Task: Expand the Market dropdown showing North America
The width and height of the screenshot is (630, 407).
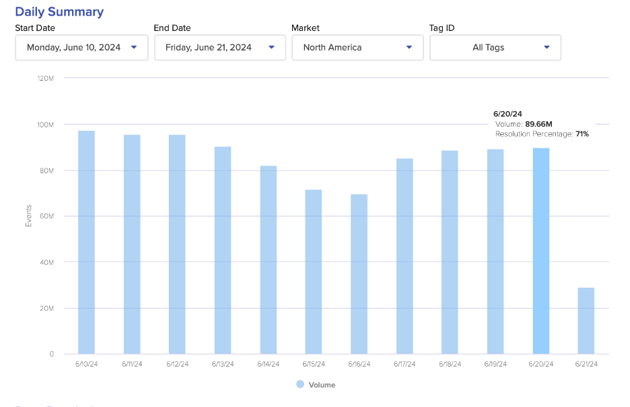Action: [357, 48]
